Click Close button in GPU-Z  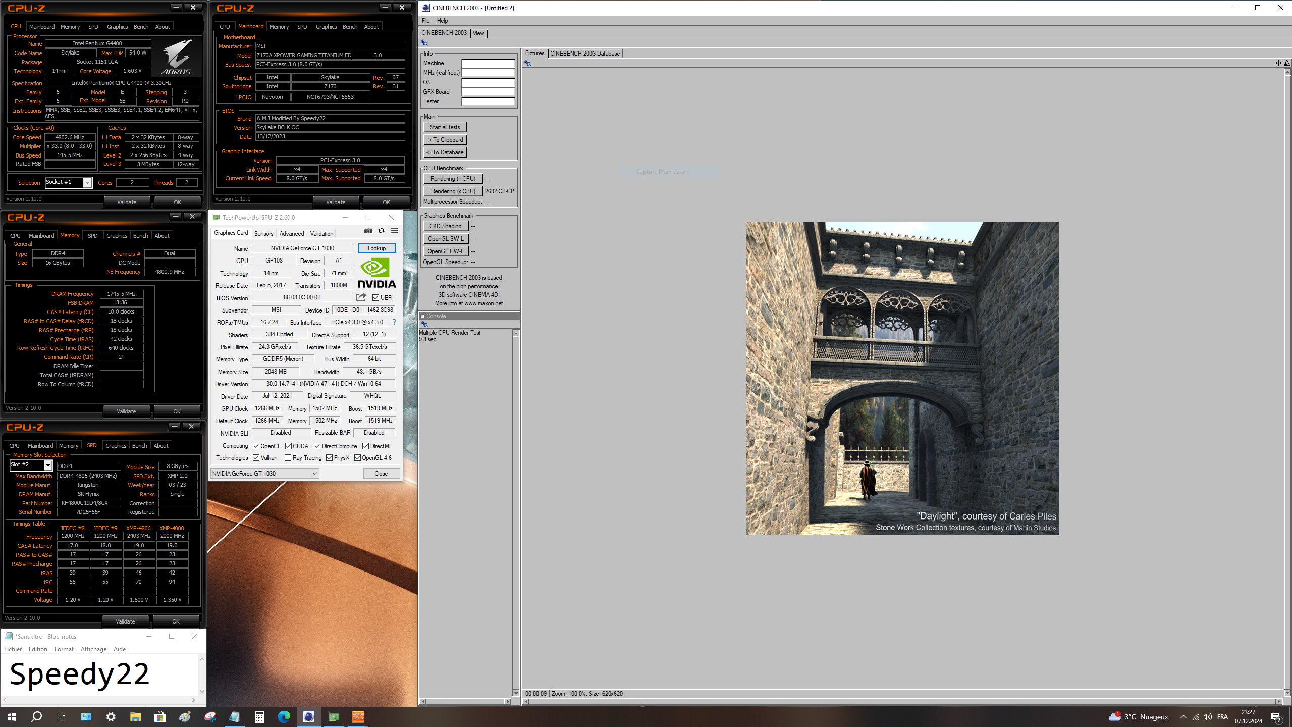pyautogui.click(x=381, y=474)
